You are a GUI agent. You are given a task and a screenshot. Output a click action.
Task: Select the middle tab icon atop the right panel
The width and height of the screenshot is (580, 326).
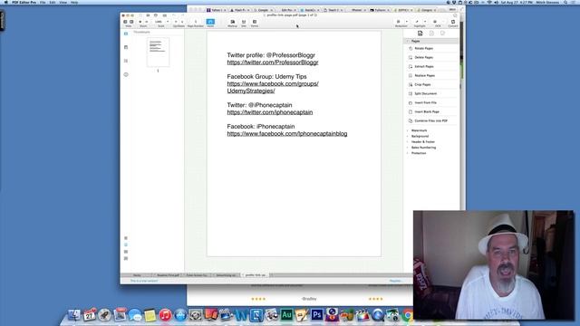(x=431, y=34)
